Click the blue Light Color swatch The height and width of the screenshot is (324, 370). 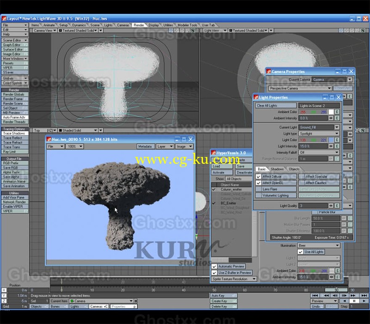click(331, 140)
